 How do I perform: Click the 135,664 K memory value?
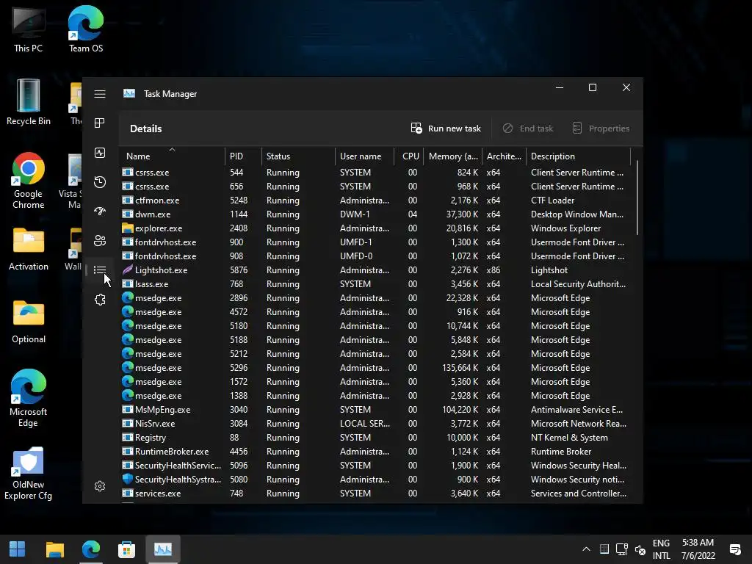point(460,368)
